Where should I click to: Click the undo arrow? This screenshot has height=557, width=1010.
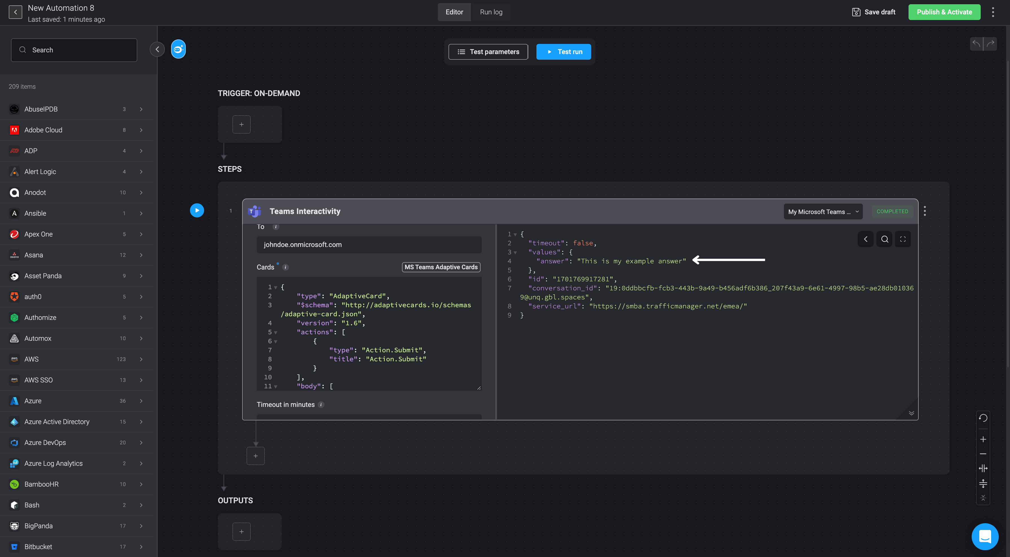(976, 43)
